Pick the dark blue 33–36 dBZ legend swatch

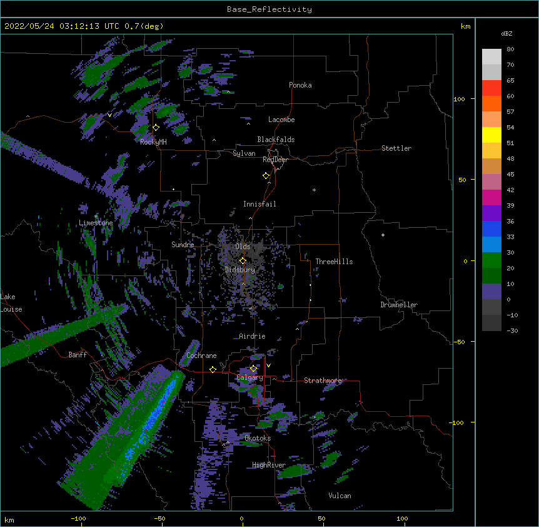(491, 228)
